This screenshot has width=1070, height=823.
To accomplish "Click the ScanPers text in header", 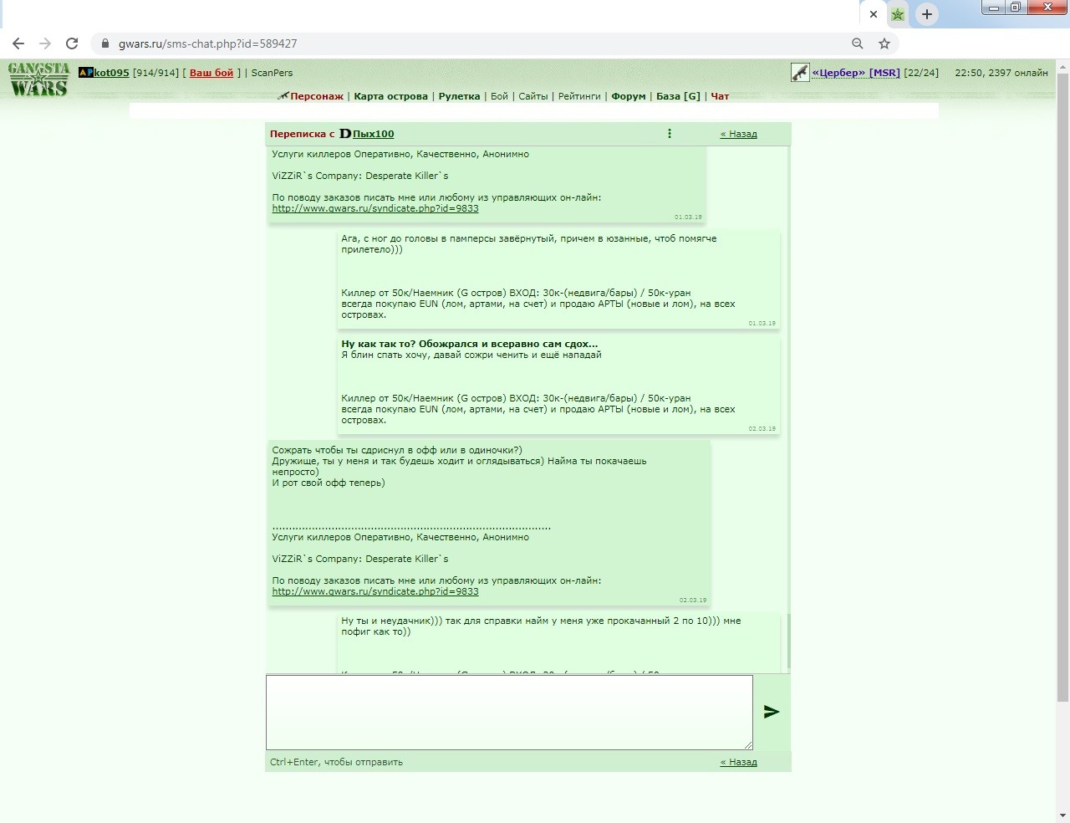I will coord(272,73).
